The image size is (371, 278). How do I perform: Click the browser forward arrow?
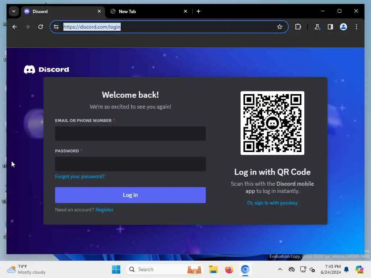[28, 27]
